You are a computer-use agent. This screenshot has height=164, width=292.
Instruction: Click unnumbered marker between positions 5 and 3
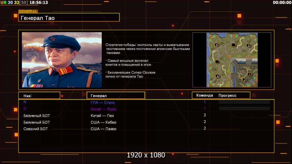tap(233, 45)
